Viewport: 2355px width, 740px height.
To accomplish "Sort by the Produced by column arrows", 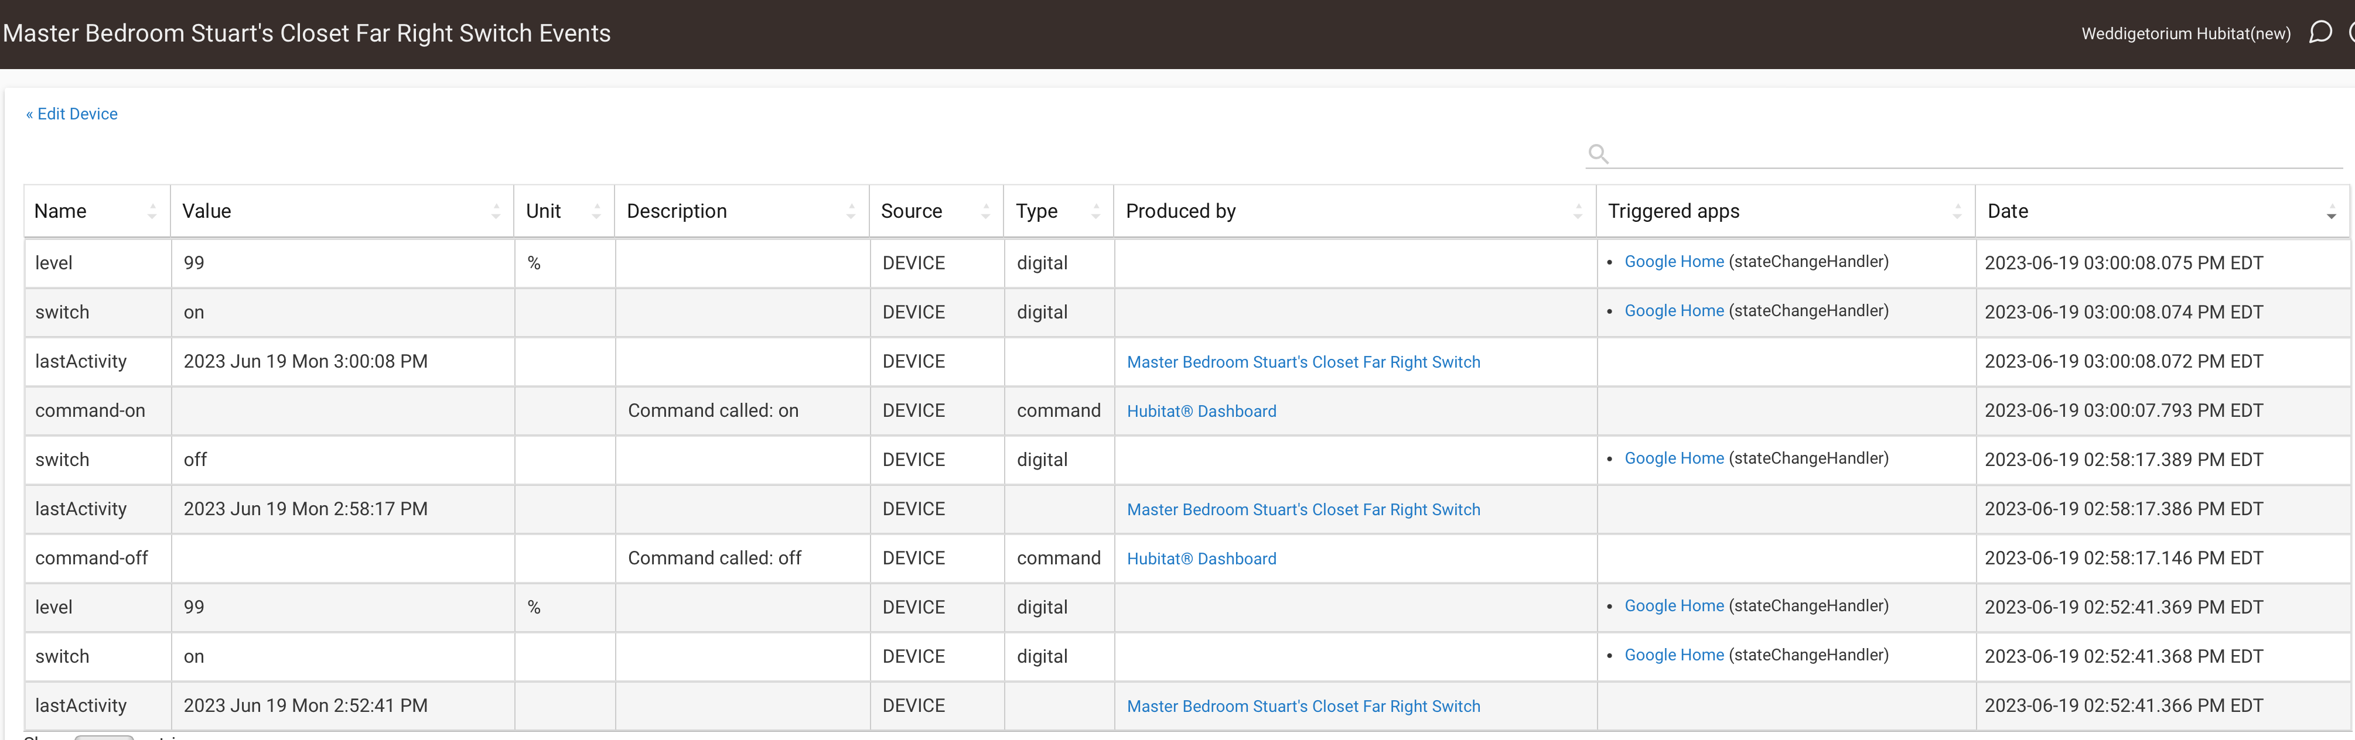I will click(x=1578, y=211).
